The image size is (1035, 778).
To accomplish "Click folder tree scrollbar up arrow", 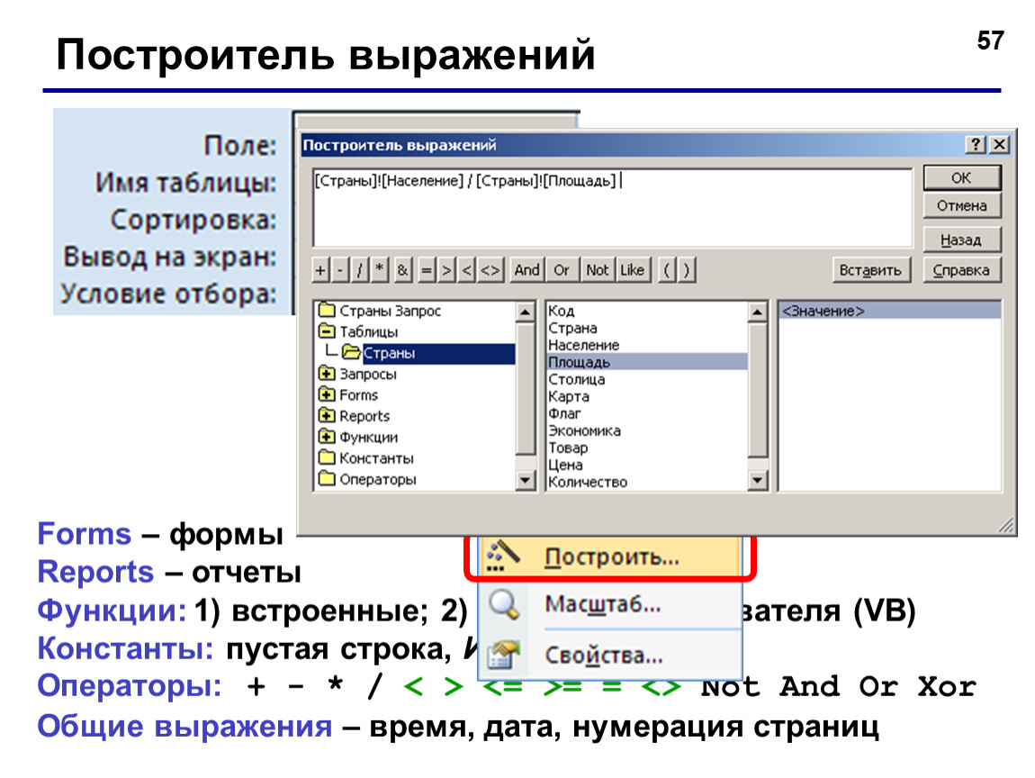I will (526, 312).
